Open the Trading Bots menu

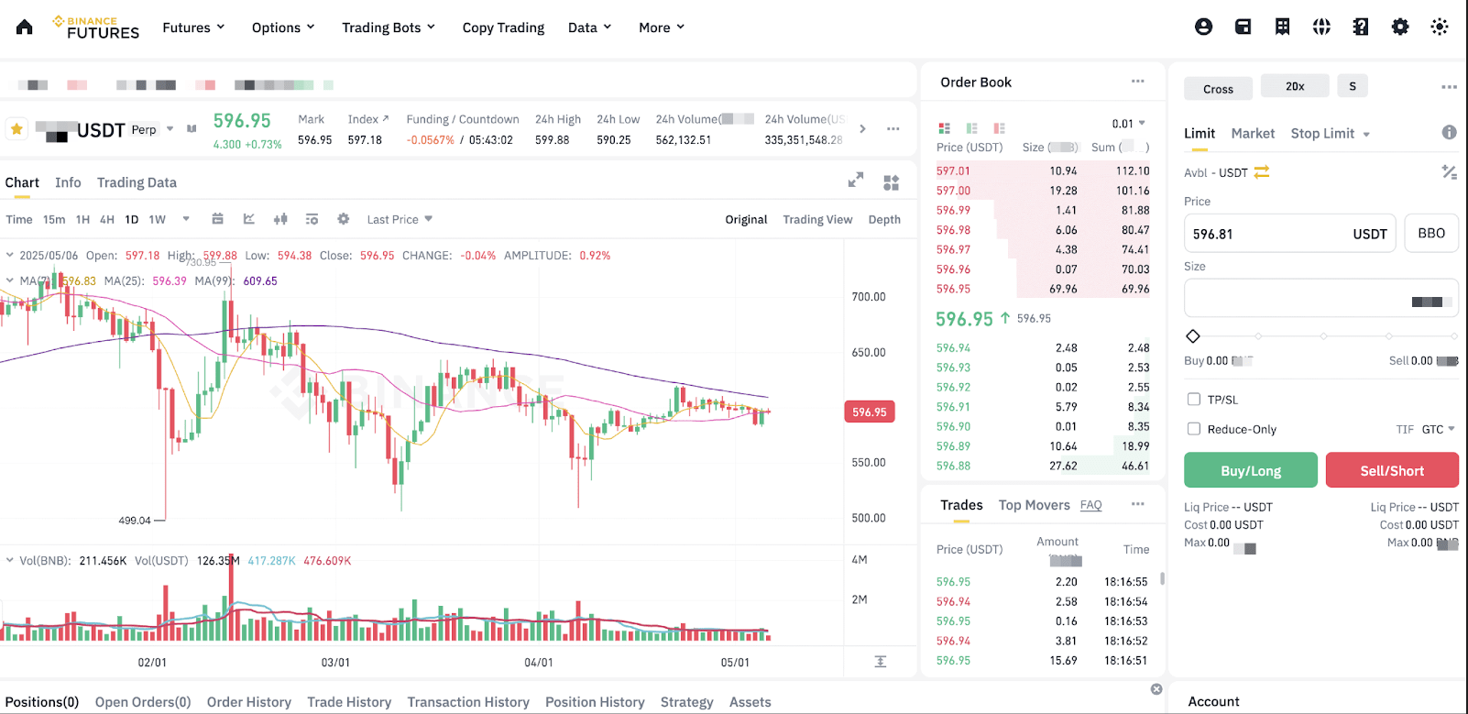(389, 27)
